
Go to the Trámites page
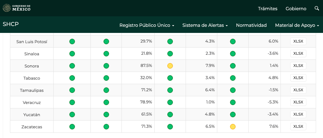[x=268, y=9]
